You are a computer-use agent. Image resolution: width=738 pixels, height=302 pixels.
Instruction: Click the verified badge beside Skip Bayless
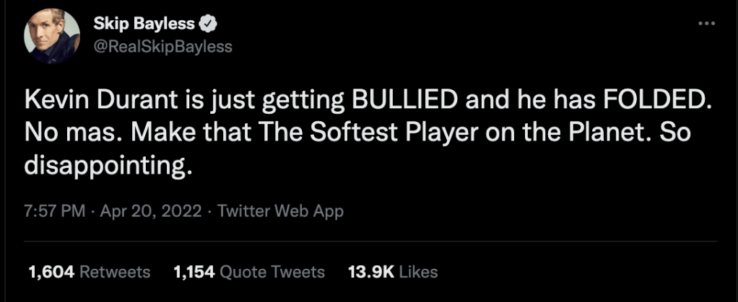(x=209, y=25)
